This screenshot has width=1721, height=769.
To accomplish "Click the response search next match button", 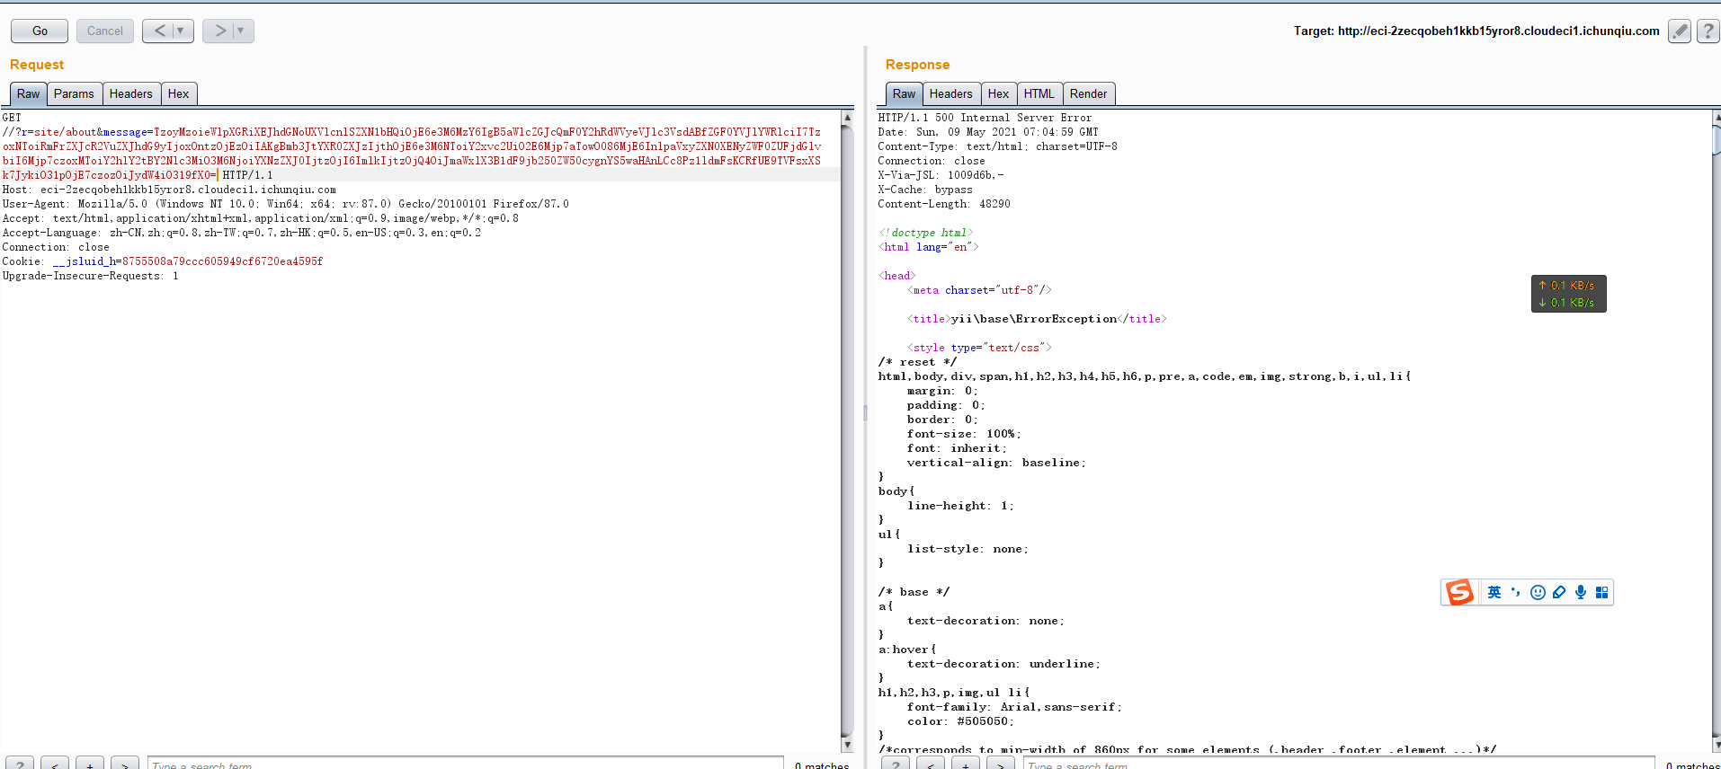I will 1001,765.
